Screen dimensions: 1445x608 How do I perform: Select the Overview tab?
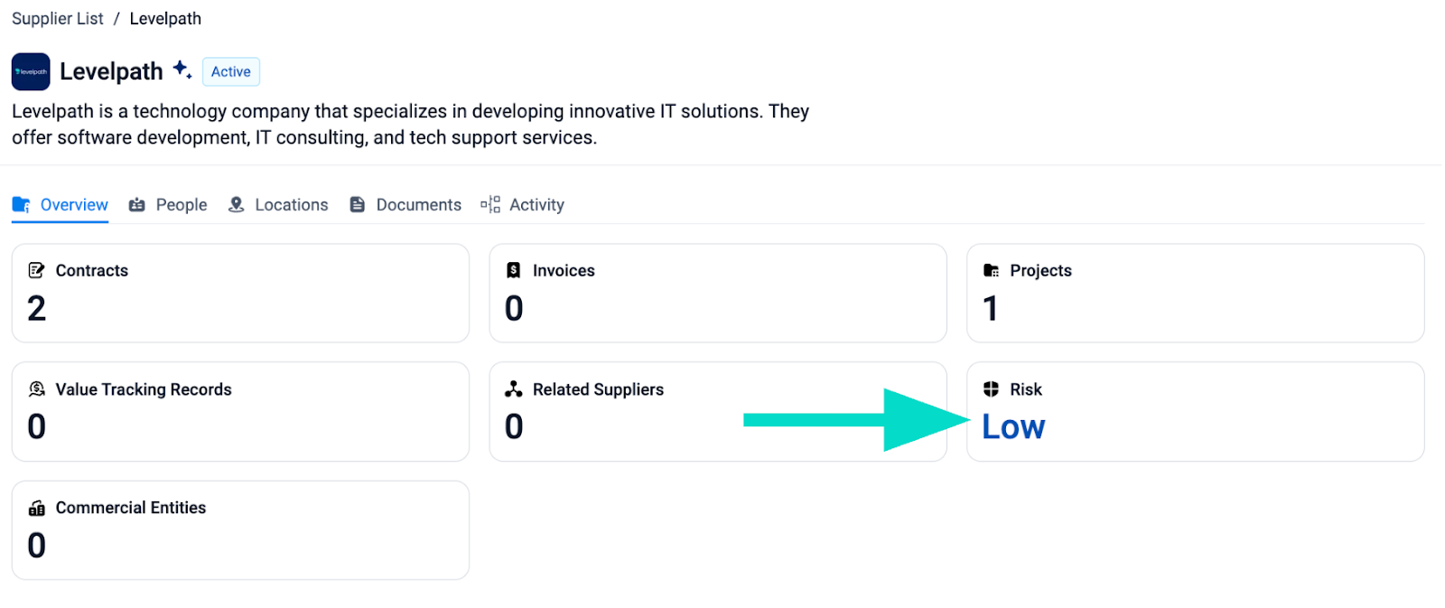[61, 205]
